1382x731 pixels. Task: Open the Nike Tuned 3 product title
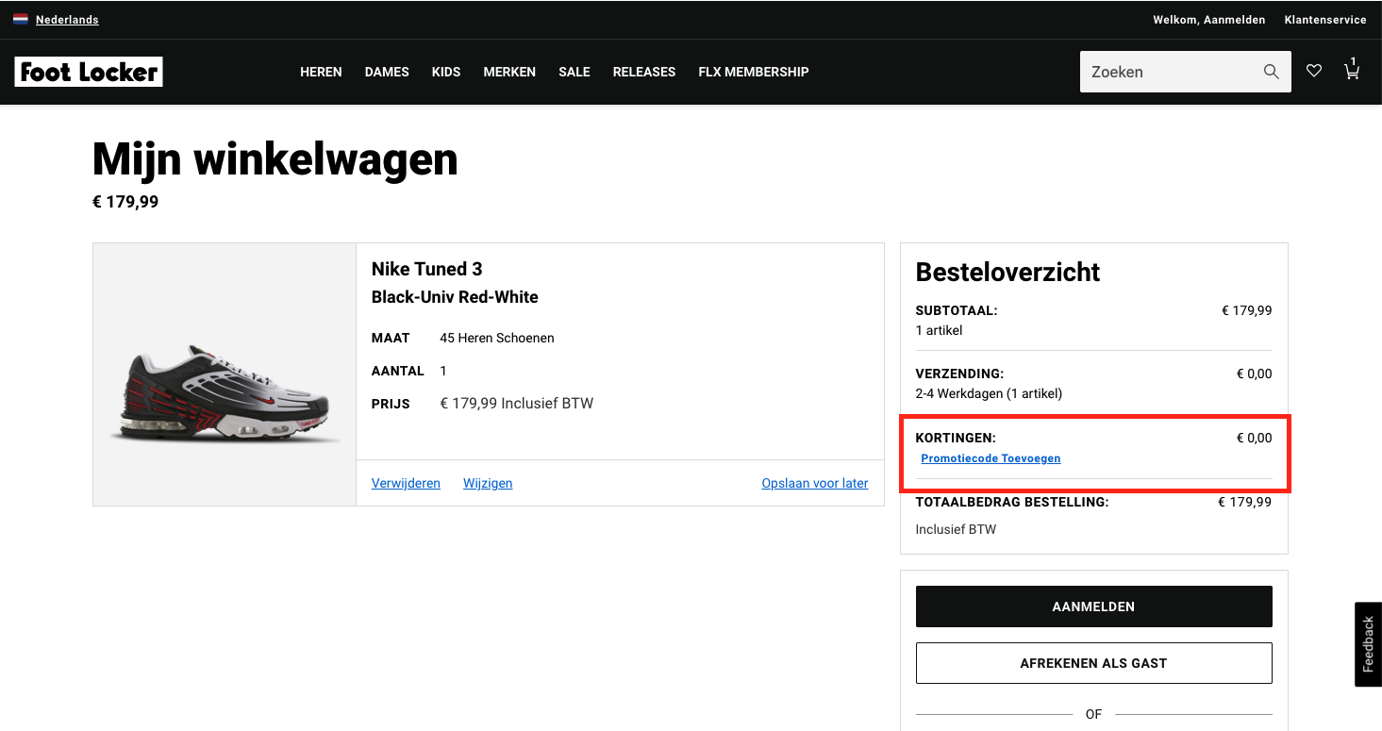tap(427, 269)
